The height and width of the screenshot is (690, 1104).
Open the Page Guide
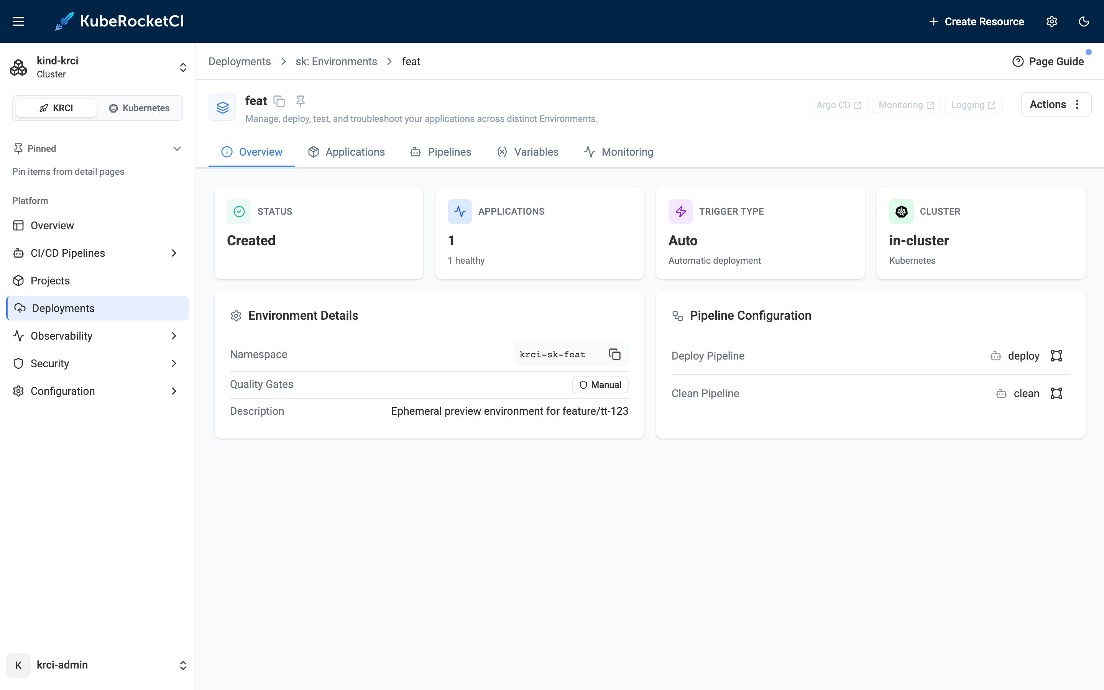coord(1048,62)
